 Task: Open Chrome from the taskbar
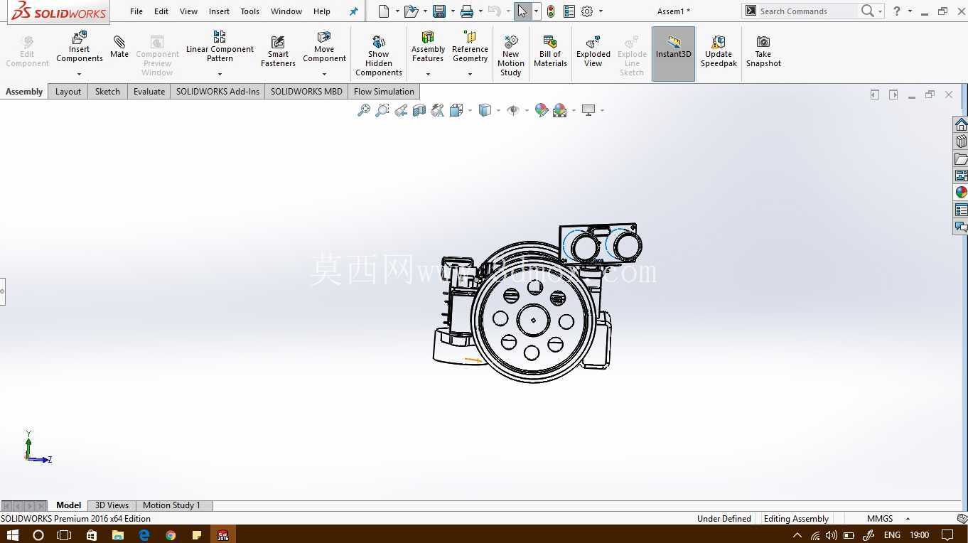click(x=171, y=534)
